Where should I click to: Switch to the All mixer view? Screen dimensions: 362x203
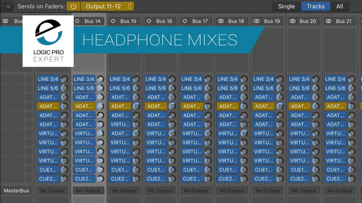(x=339, y=6)
